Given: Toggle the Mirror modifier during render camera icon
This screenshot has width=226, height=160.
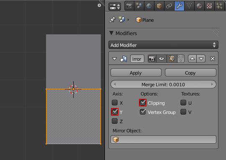Looking at the screenshot, I should [x=152, y=59].
